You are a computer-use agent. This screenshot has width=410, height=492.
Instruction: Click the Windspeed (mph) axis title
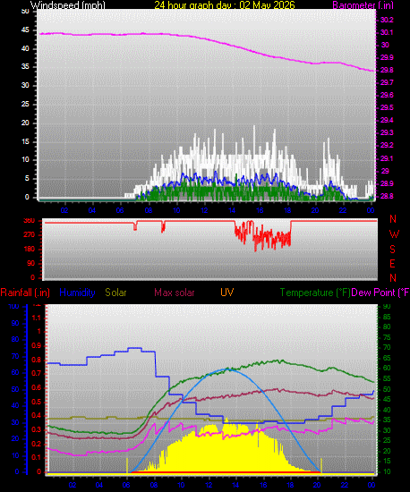67,4
